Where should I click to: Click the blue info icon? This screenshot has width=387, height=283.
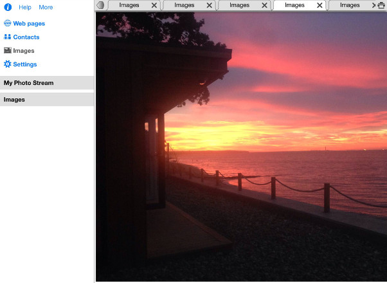(8, 7)
